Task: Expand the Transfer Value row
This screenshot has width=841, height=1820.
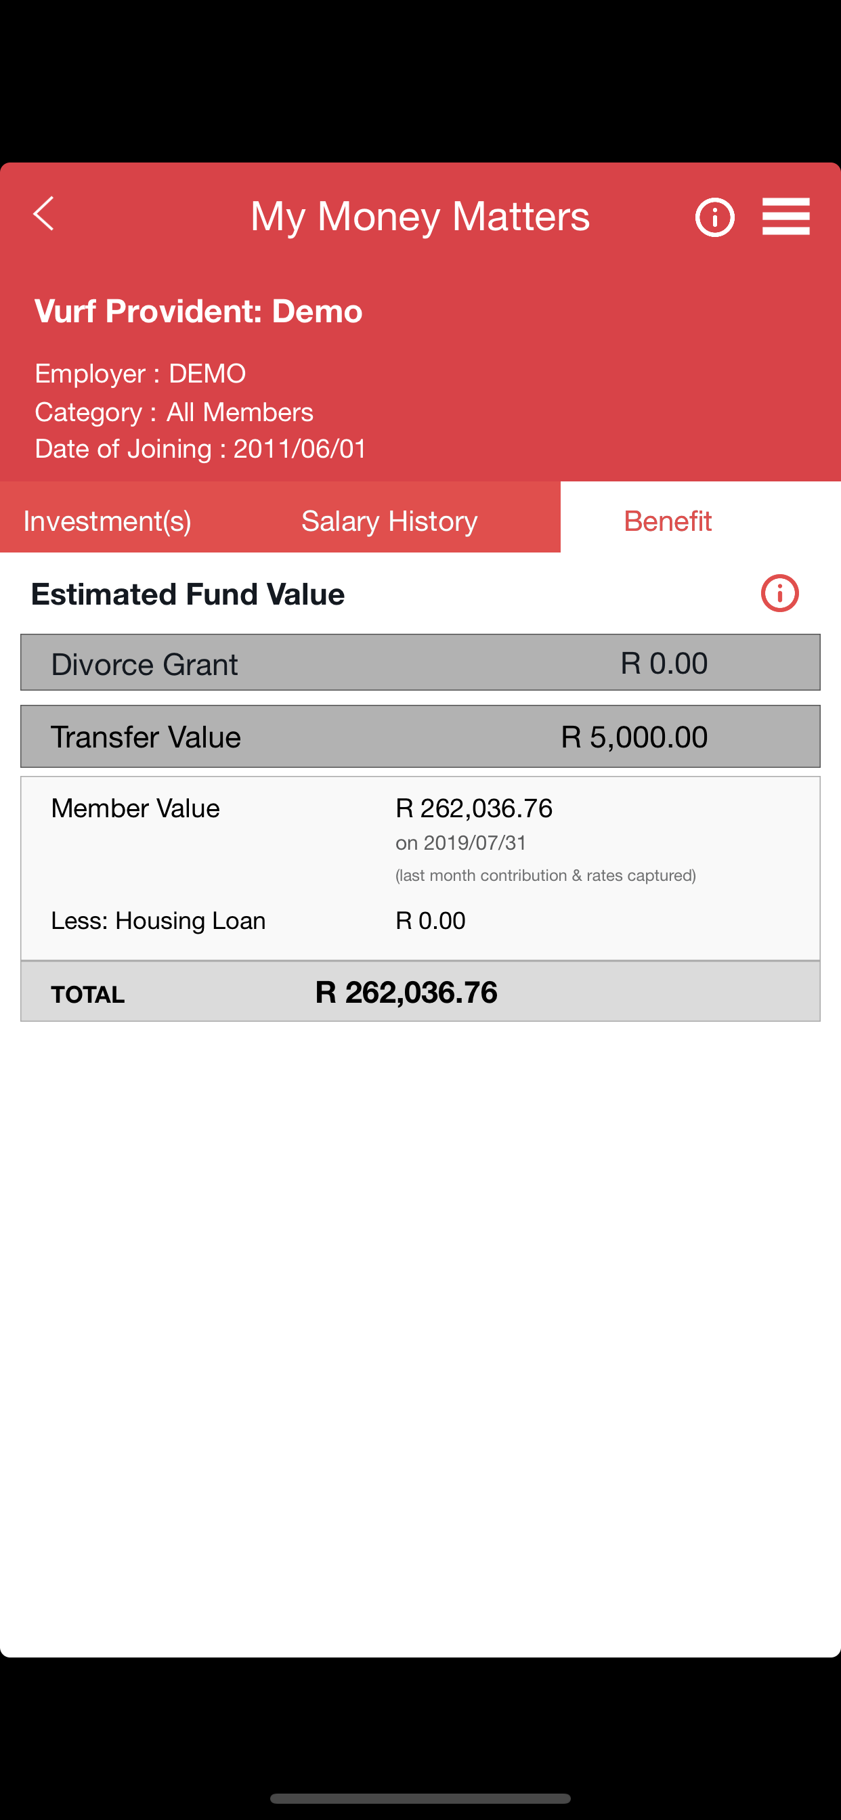Action: [420, 736]
